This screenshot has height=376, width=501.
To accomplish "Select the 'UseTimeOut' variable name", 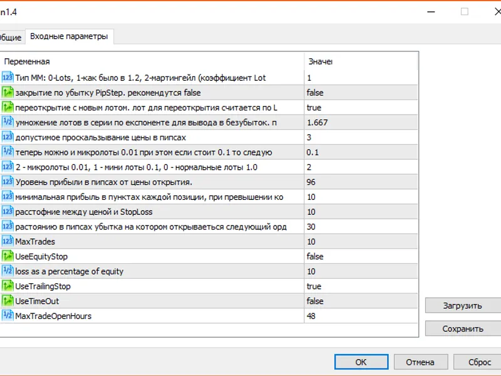I will [37, 301].
